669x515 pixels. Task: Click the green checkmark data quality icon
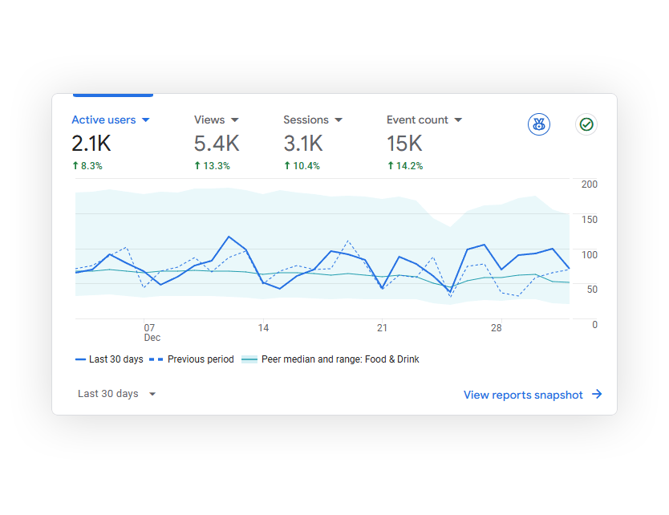pos(586,124)
